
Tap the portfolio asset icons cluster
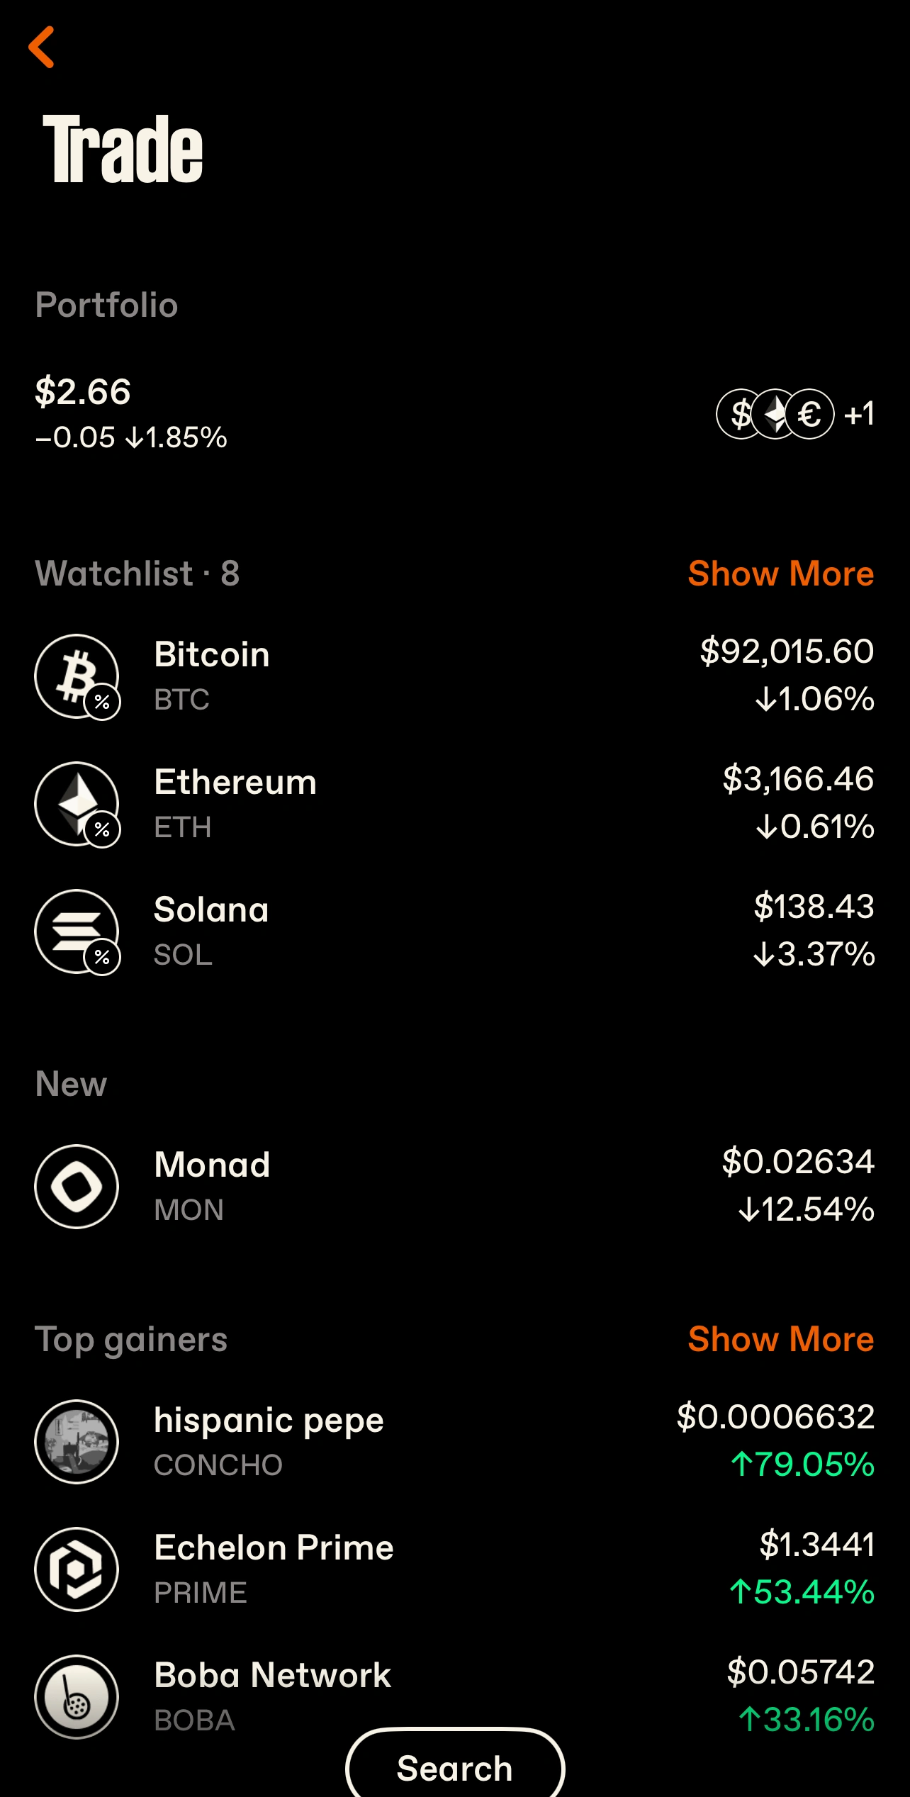(x=794, y=414)
